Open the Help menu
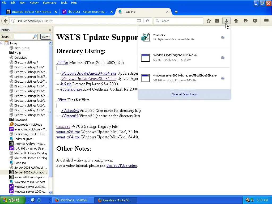Image resolution: width=272 pixels, height=204 pixels. (74, 3)
